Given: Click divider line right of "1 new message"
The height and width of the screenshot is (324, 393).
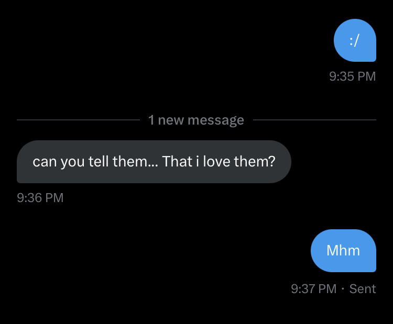Looking at the screenshot, I should click(x=314, y=120).
